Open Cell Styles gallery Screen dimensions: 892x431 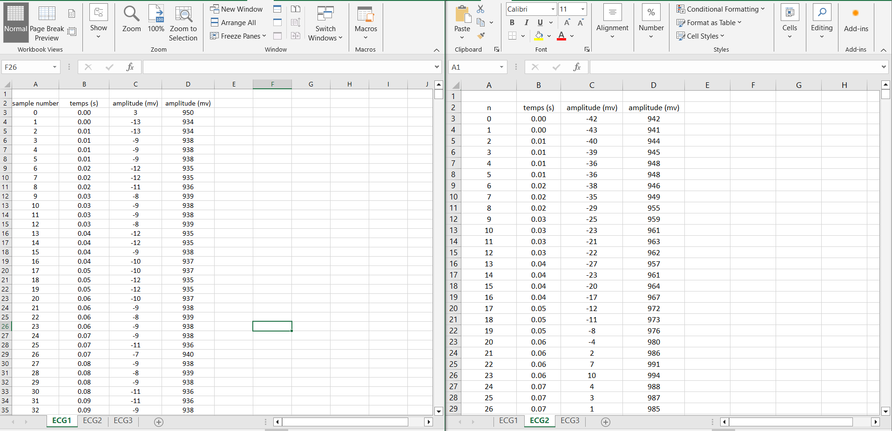point(700,36)
